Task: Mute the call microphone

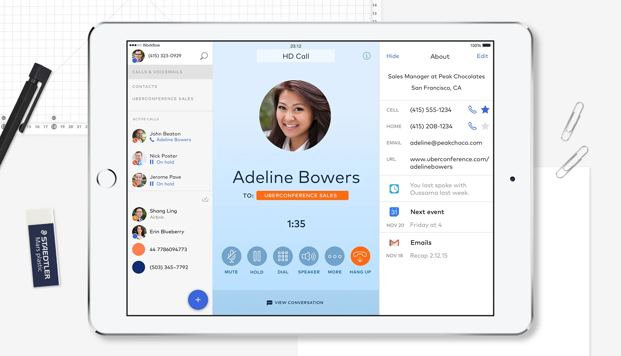Action: click(x=231, y=256)
